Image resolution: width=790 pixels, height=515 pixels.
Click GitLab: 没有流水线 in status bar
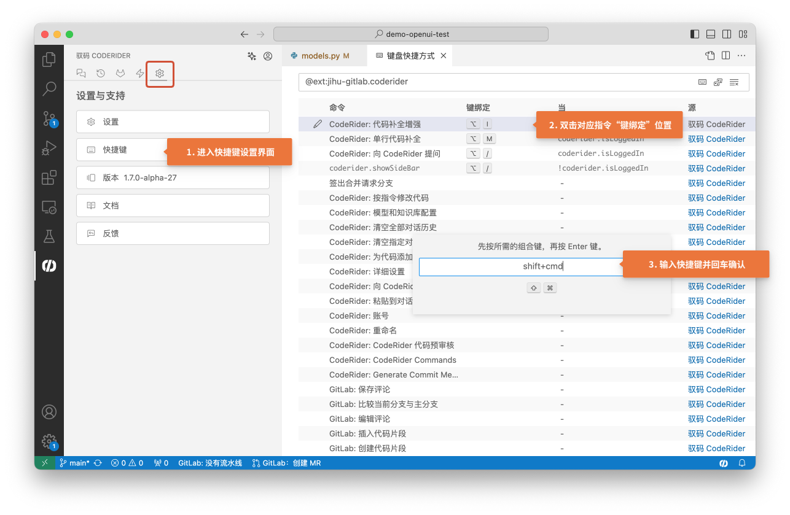[210, 463]
